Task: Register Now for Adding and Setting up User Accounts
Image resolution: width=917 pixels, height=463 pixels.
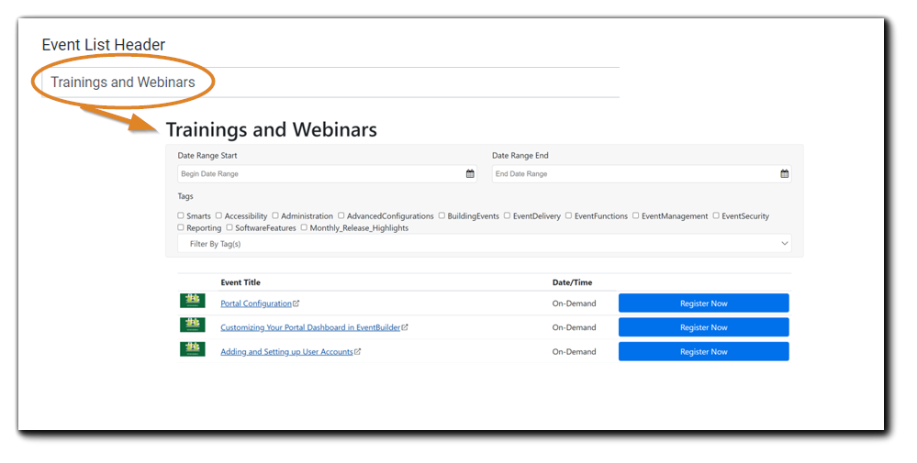Action: [x=703, y=351]
